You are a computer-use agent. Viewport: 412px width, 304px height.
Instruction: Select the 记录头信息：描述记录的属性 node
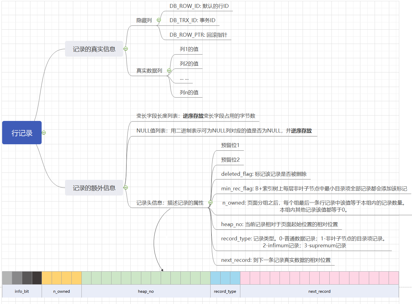pos(170,203)
